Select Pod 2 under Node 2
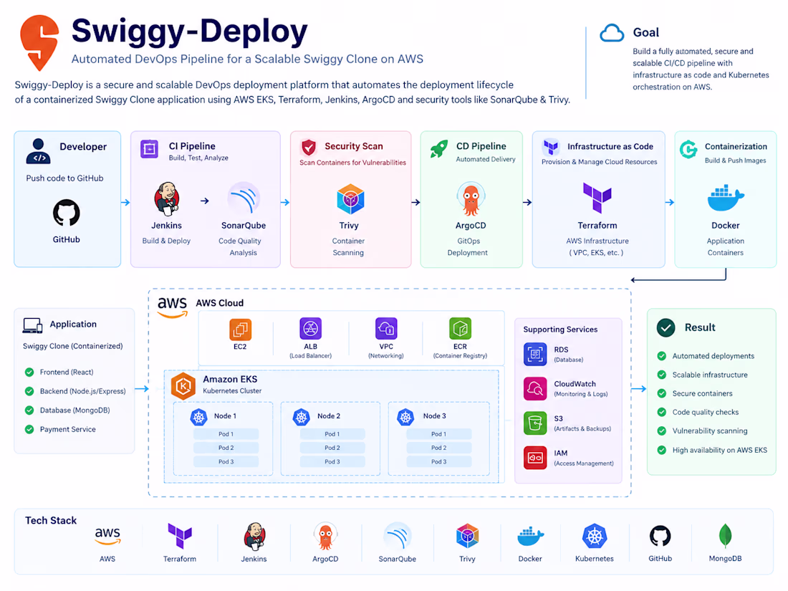Viewport: 788px width, 591px height. point(332,448)
